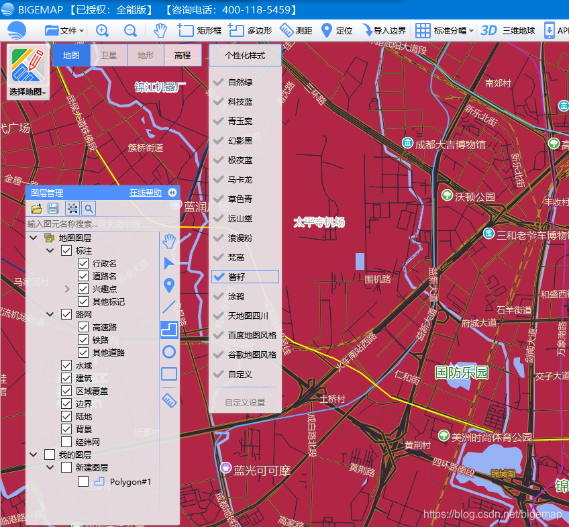
Task: Check the 我的图层 checkbox
Action: [50, 454]
